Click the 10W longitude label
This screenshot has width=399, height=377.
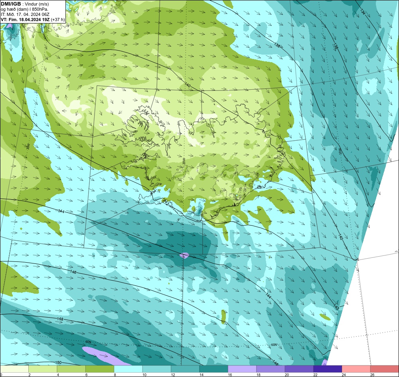(340, 151)
